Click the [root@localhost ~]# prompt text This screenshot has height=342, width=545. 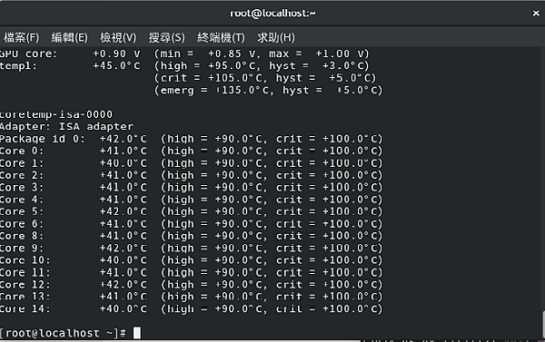point(63,333)
